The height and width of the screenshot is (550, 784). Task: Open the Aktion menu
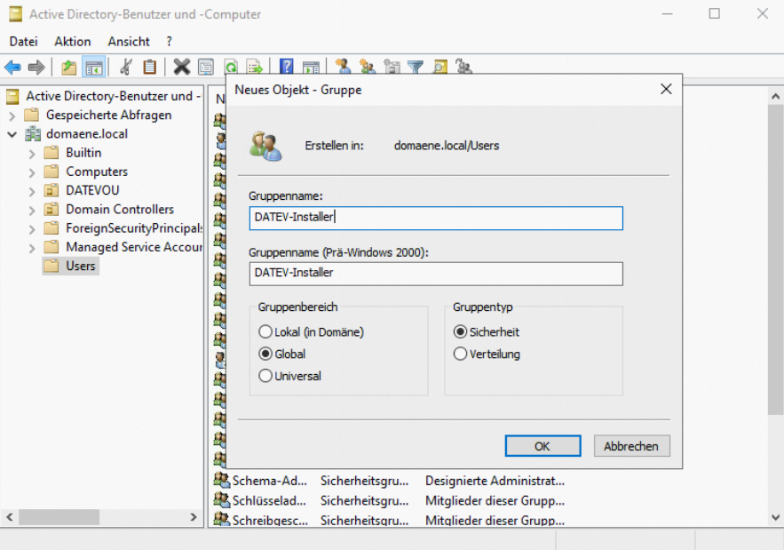coord(72,42)
